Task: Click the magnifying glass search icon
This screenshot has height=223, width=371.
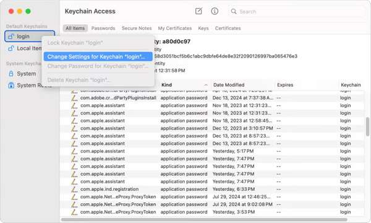Action: (x=234, y=11)
